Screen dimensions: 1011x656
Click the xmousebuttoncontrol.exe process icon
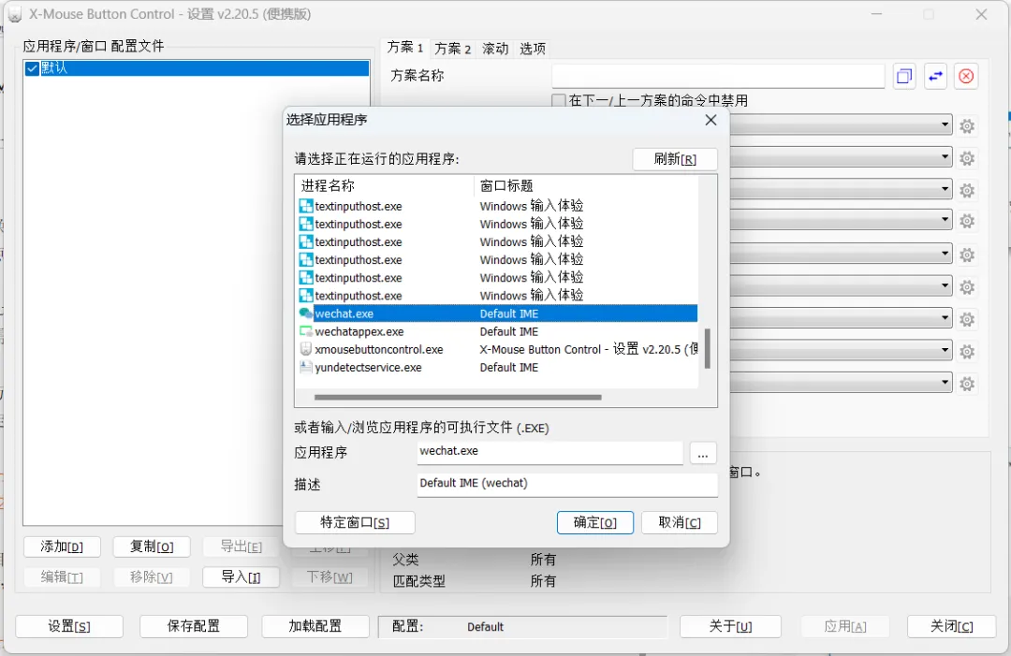pyautogui.click(x=306, y=349)
